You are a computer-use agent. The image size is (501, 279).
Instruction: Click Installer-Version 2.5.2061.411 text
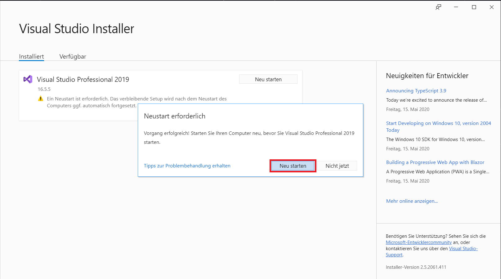(x=416, y=267)
